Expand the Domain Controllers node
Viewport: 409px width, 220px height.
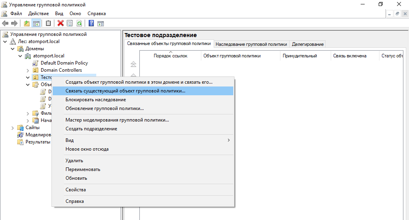[28, 71]
